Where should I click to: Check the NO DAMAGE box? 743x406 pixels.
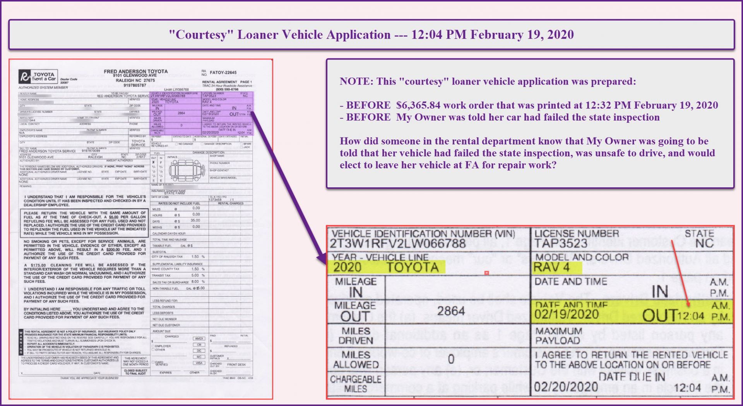[x=176, y=144]
